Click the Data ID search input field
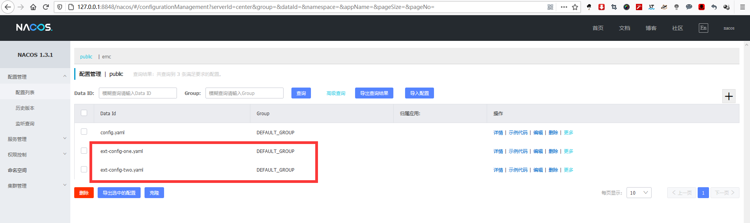 [137, 93]
